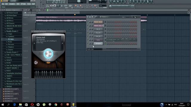
Task: Open the notification center icon in system tray
Action: pyautogui.click(x=188, y=105)
